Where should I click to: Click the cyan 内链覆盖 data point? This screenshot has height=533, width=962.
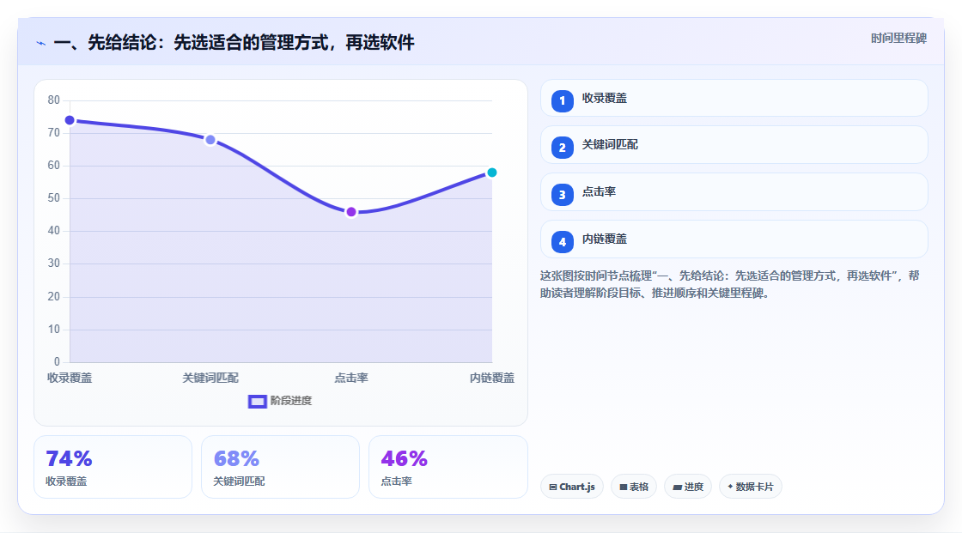pos(492,173)
